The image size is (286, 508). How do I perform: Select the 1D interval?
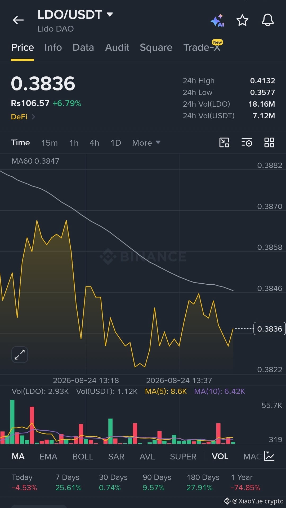116,143
